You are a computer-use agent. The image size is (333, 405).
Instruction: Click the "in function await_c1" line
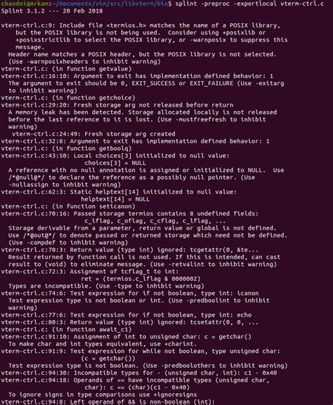67,329
